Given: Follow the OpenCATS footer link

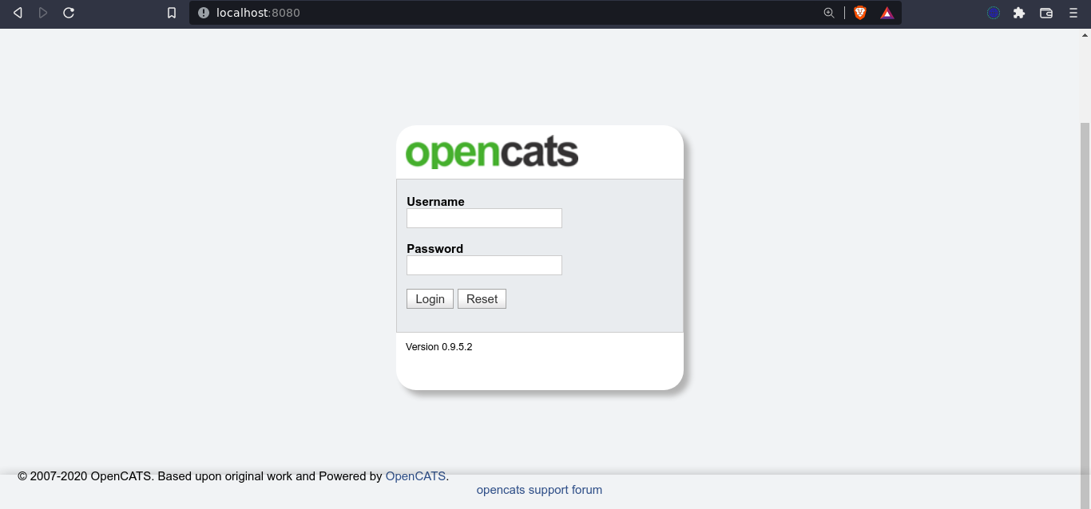Looking at the screenshot, I should (415, 476).
